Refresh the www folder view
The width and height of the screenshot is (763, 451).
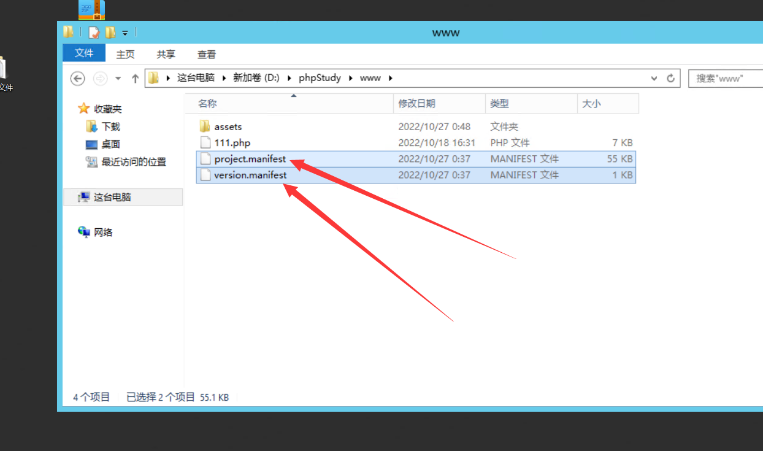[x=670, y=79]
